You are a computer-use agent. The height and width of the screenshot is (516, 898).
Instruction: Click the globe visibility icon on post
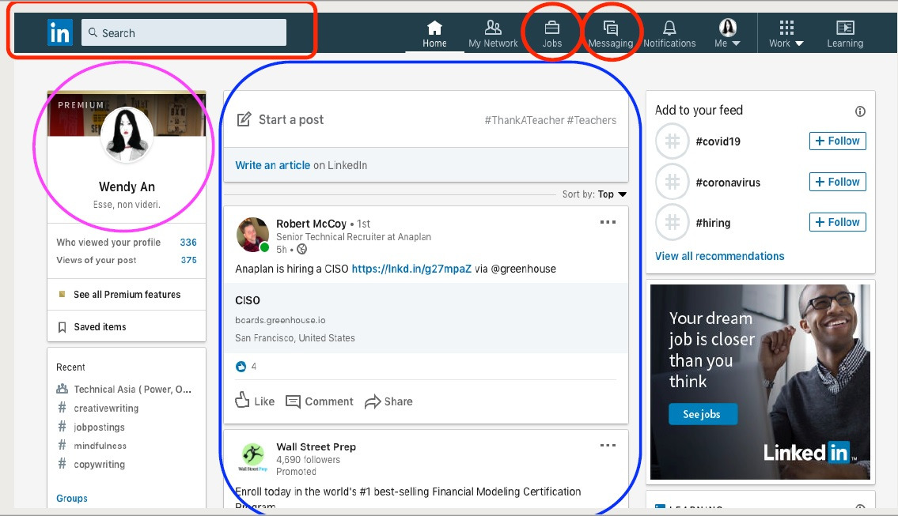coord(301,249)
